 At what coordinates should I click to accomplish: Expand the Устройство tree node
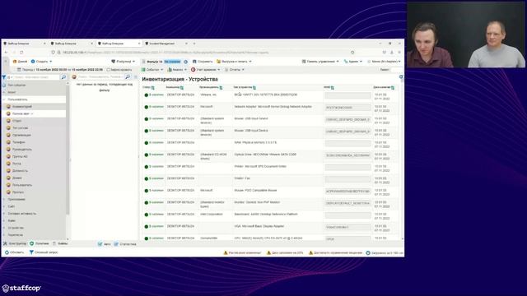pyautogui.click(x=4, y=228)
